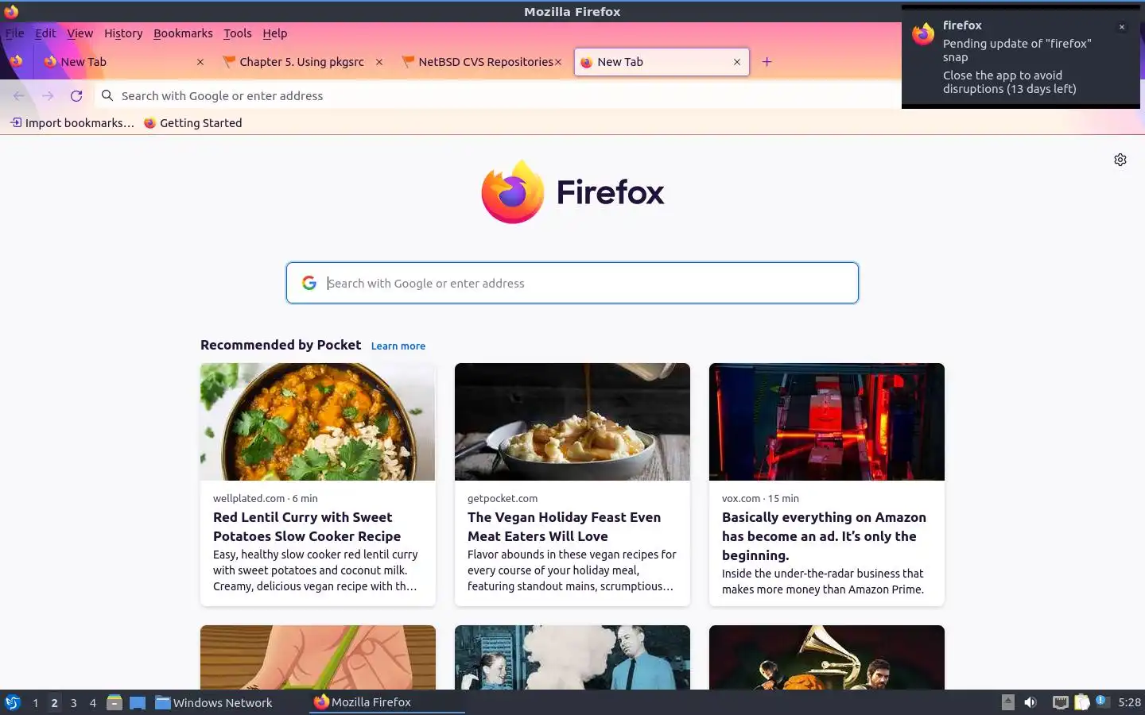Click the update notifier tray icon
1145x715 pixels.
pyautogui.click(x=1101, y=701)
